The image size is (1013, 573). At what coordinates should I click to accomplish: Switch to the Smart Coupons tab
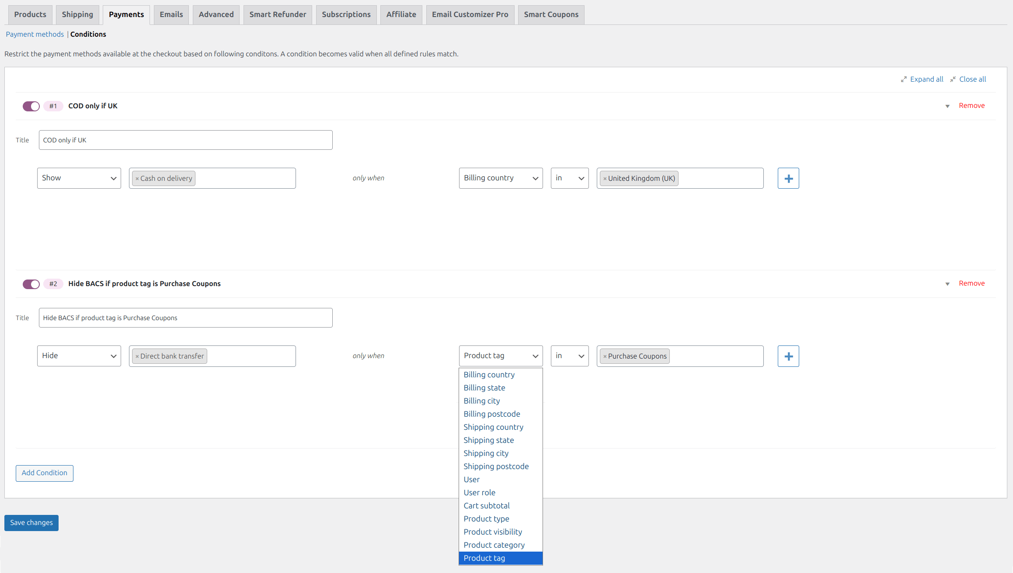pos(551,14)
